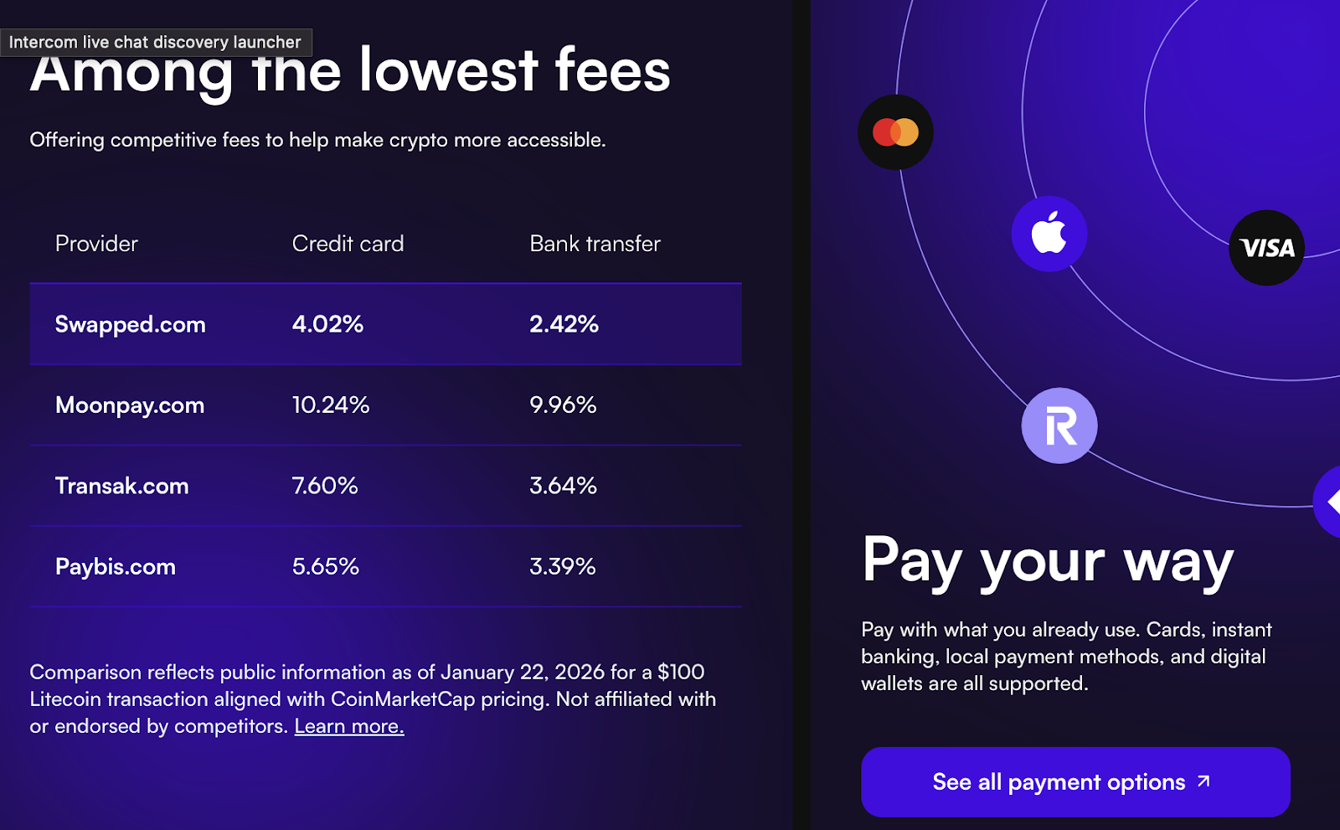Click the Bank transfer column header
Screen dimensions: 1340x830
tap(595, 244)
